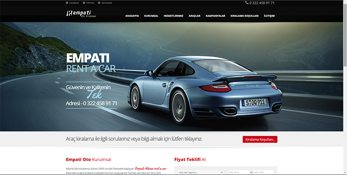Open KİRALAMA KOŞULLARI in the navbar
The height and width of the screenshot is (175, 347).
tap(244, 16)
